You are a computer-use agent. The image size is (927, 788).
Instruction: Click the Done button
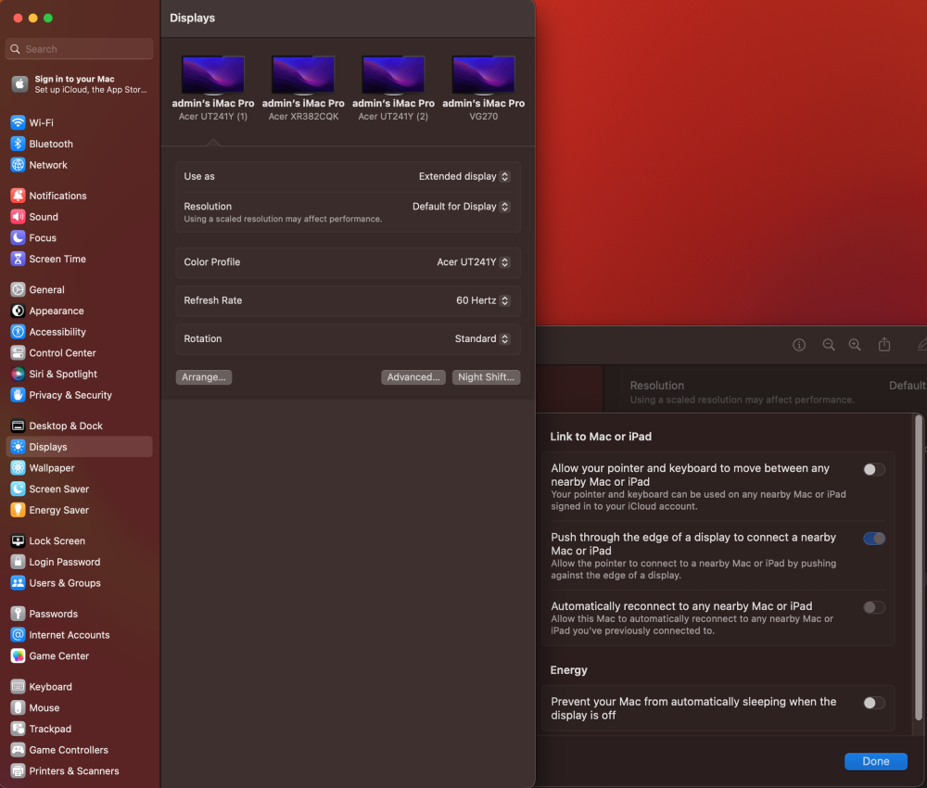(x=876, y=761)
